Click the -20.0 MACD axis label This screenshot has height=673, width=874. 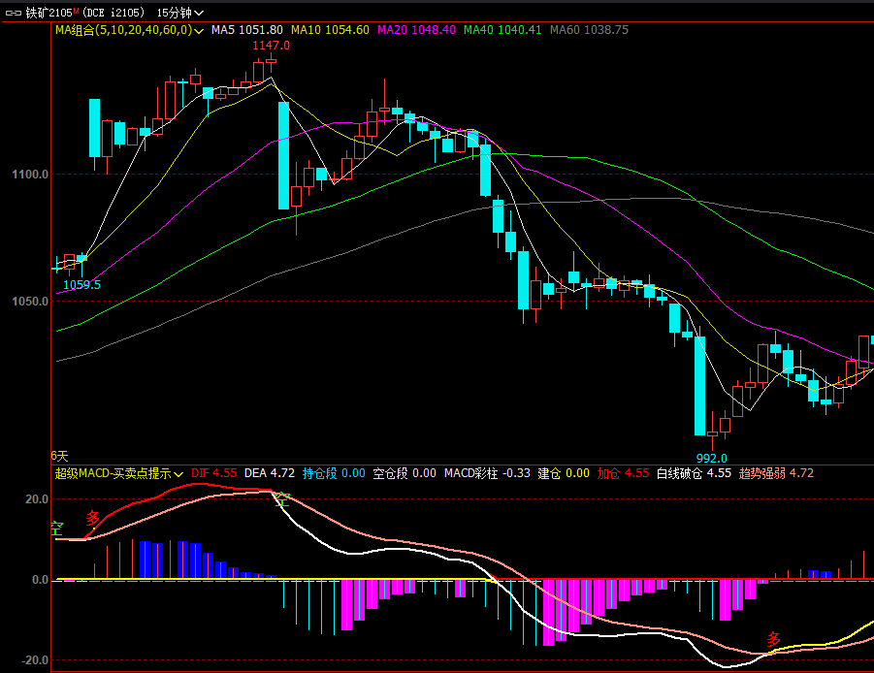click(35, 660)
